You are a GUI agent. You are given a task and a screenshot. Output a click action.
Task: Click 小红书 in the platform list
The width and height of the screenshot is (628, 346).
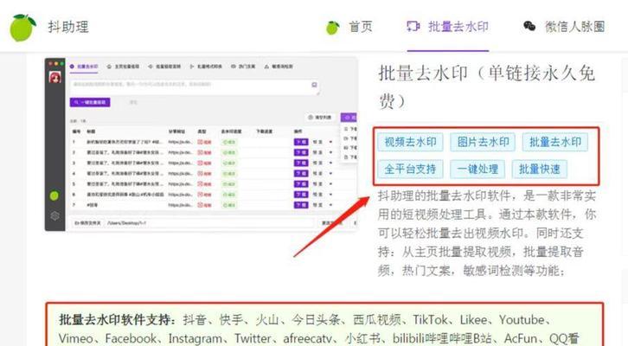coord(362,338)
